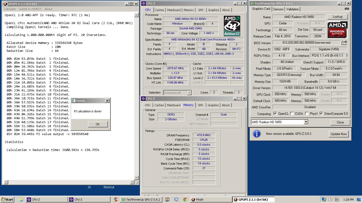Click the Update Now button
Viewport: 362px width, 203px height.
[x=338, y=134]
